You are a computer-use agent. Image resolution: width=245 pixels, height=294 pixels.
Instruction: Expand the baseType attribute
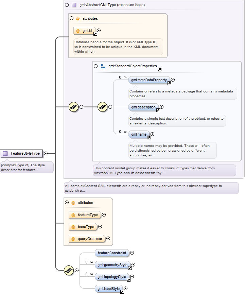[x=100, y=226]
